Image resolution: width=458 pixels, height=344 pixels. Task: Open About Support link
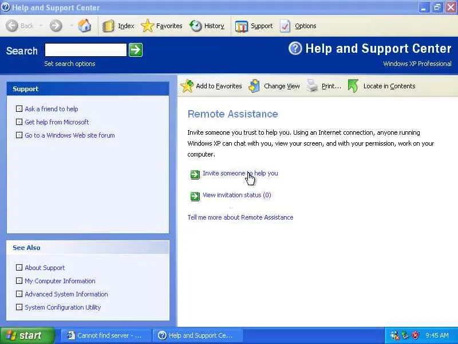point(45,268)
